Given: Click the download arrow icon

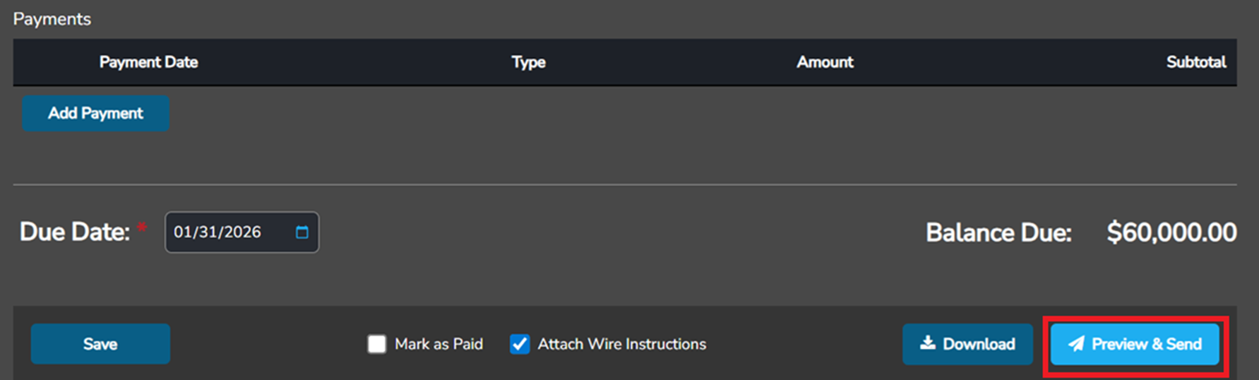Looking at the screenshot, I should [928, 343].
